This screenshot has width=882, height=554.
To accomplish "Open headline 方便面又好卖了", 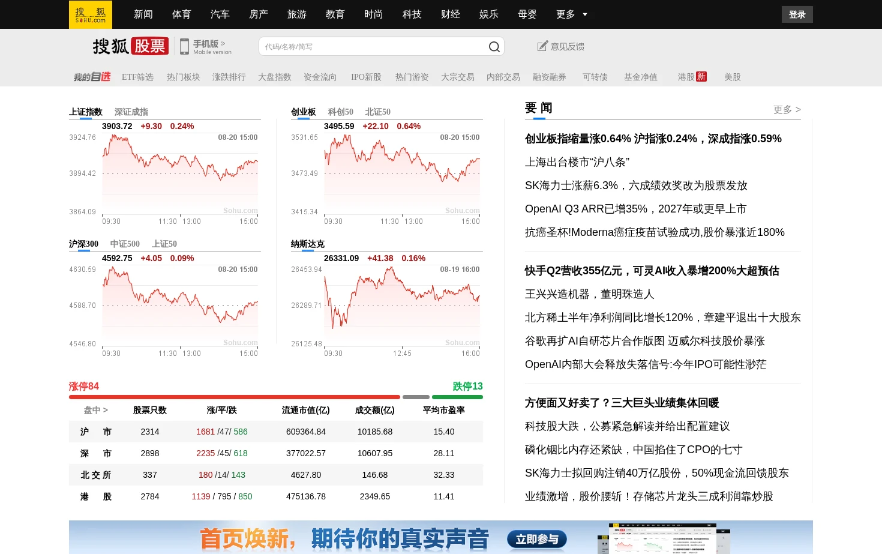I will coord(622,403).
